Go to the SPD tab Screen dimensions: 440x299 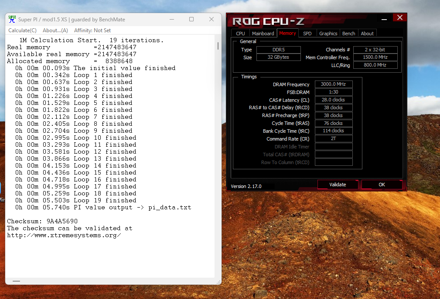(x=307, y=34)
